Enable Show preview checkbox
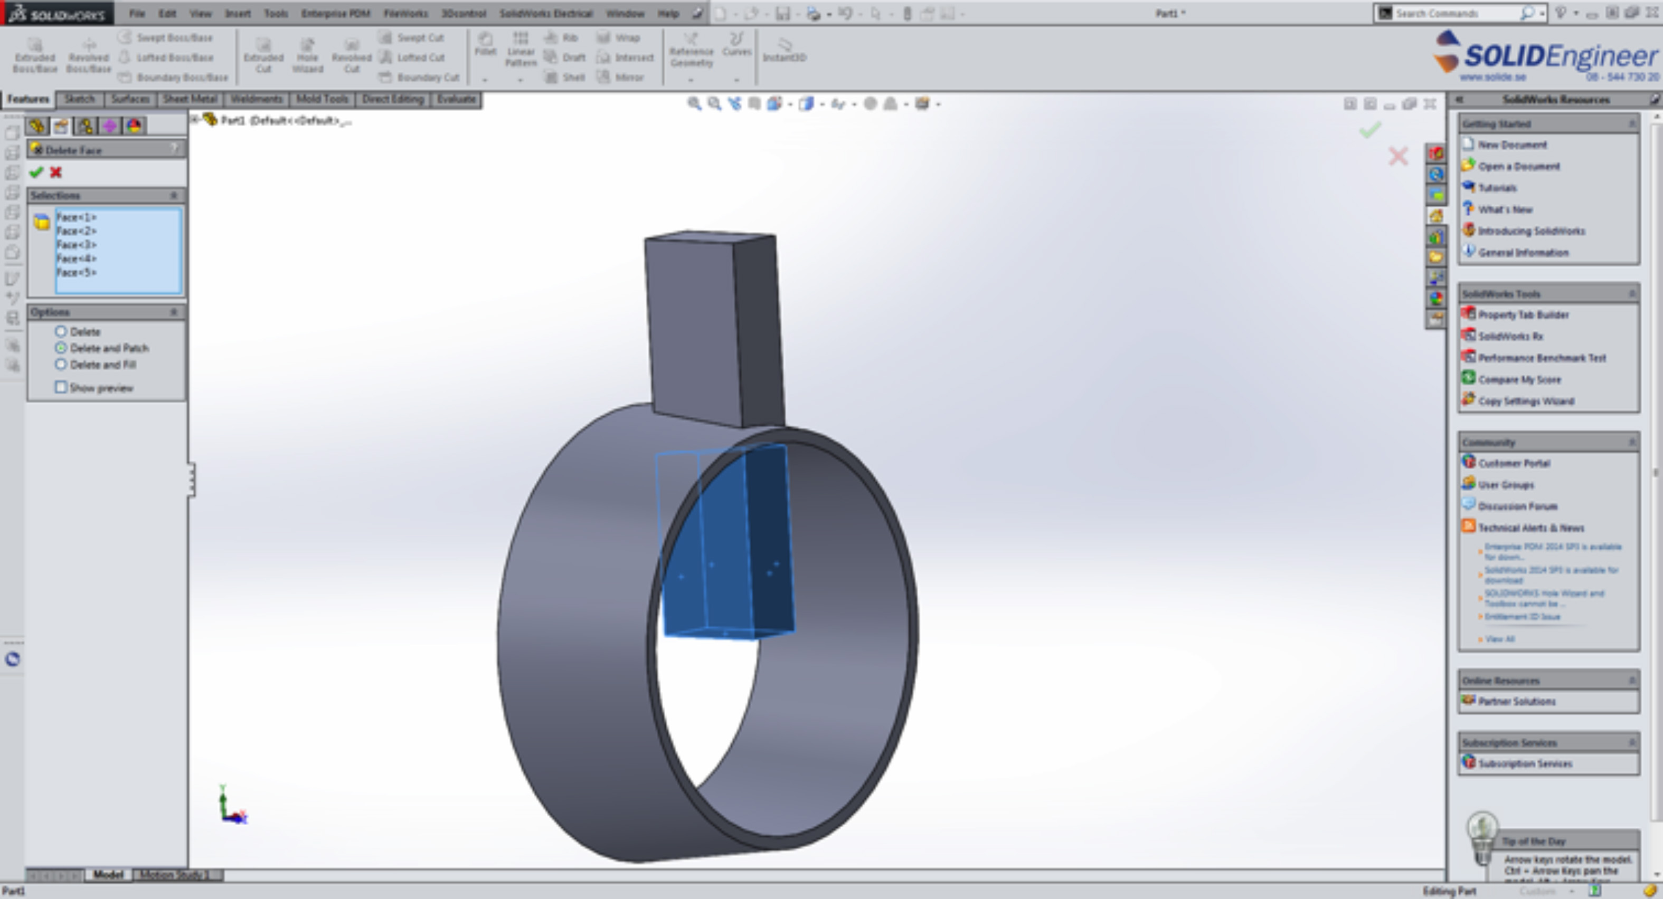This screenshot has height=899, width=1663. click(x=61, y=387)
